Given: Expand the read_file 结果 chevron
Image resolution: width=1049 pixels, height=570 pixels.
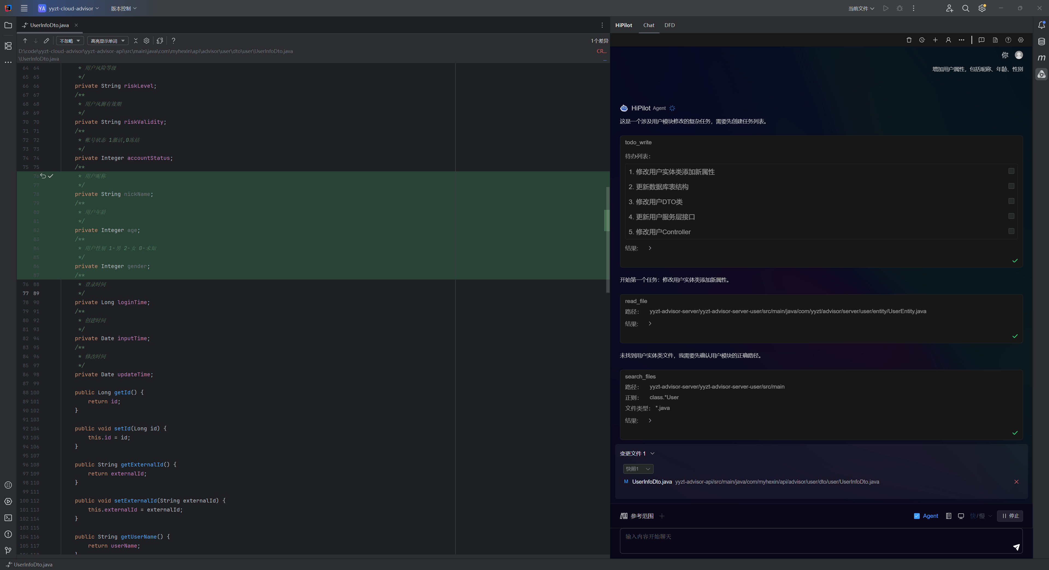Looking at the screenshot, I should [x=650, y=324].
